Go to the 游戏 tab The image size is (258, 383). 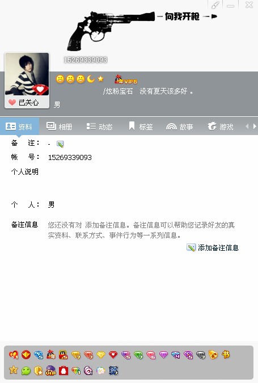coord(221,127)
